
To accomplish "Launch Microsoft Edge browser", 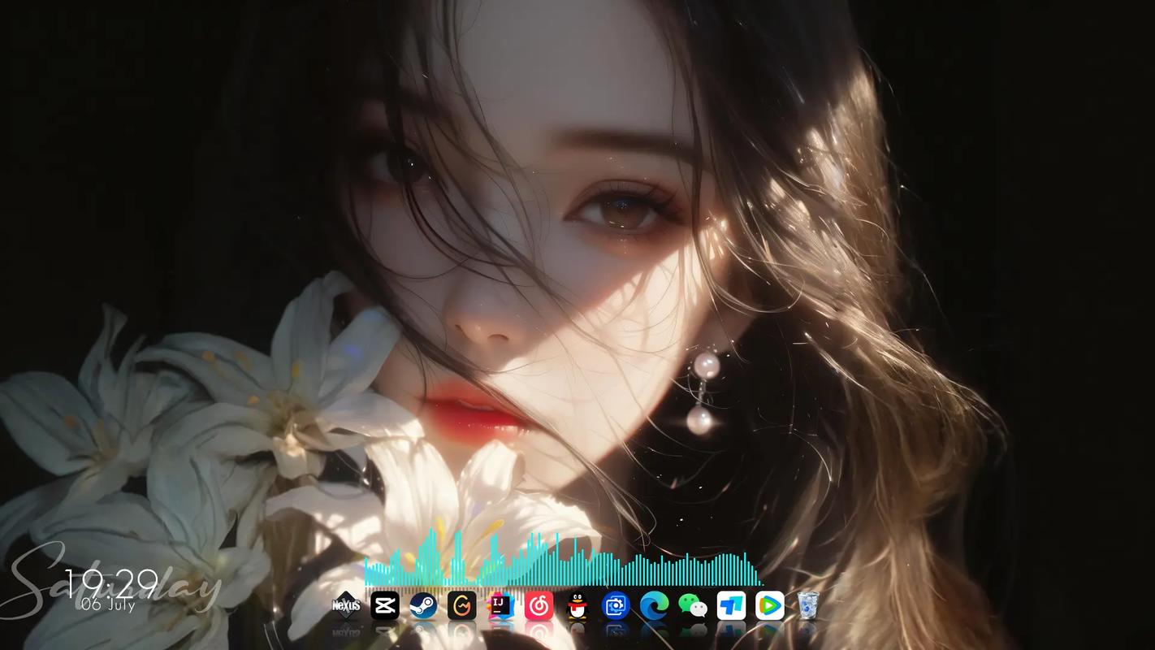I will [x=654, y=605].
